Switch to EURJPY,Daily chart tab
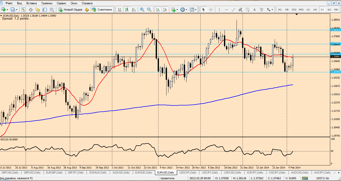Image resolution: width=341 pixels, height=181 pixels. click(255, 172)
